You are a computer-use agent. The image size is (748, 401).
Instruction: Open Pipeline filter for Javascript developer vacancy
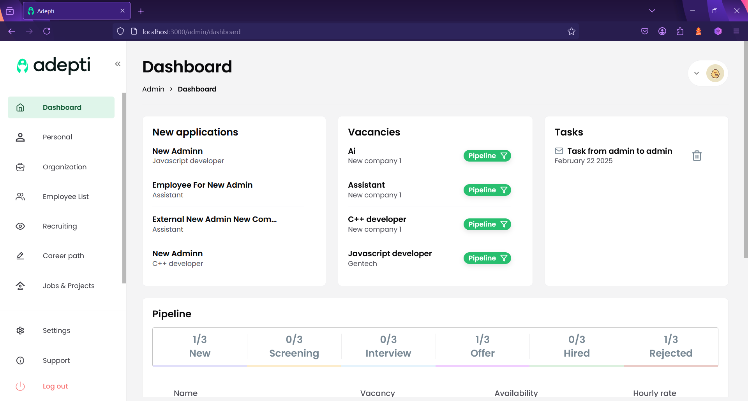(x=487, y=258)
